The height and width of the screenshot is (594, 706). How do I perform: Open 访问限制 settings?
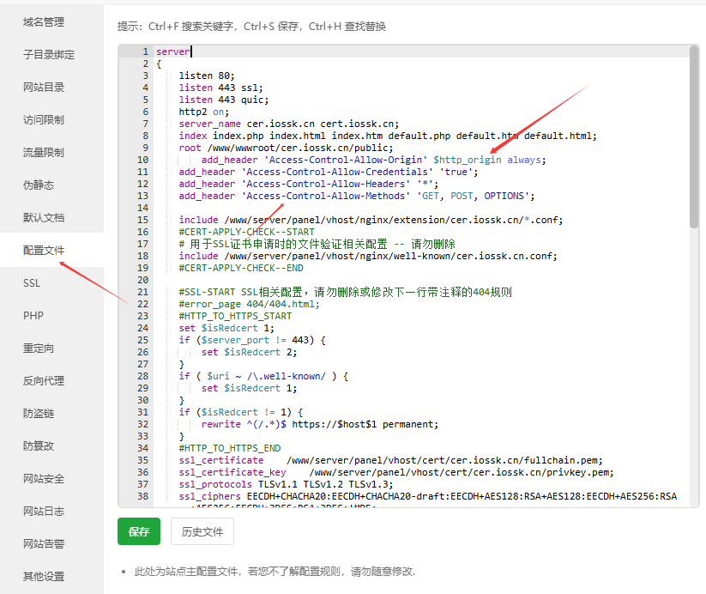44,120
